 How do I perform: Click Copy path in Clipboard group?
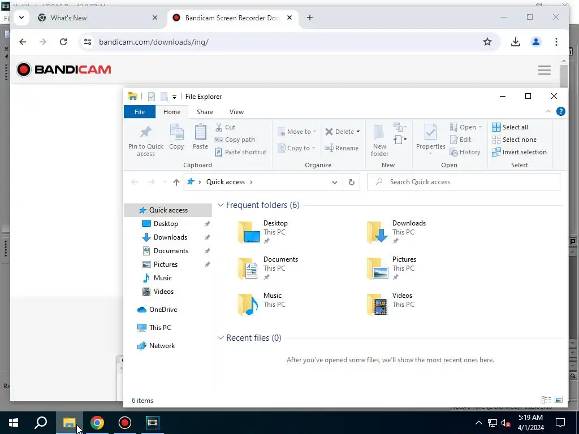pyautogui.click(x=235, y=140)
